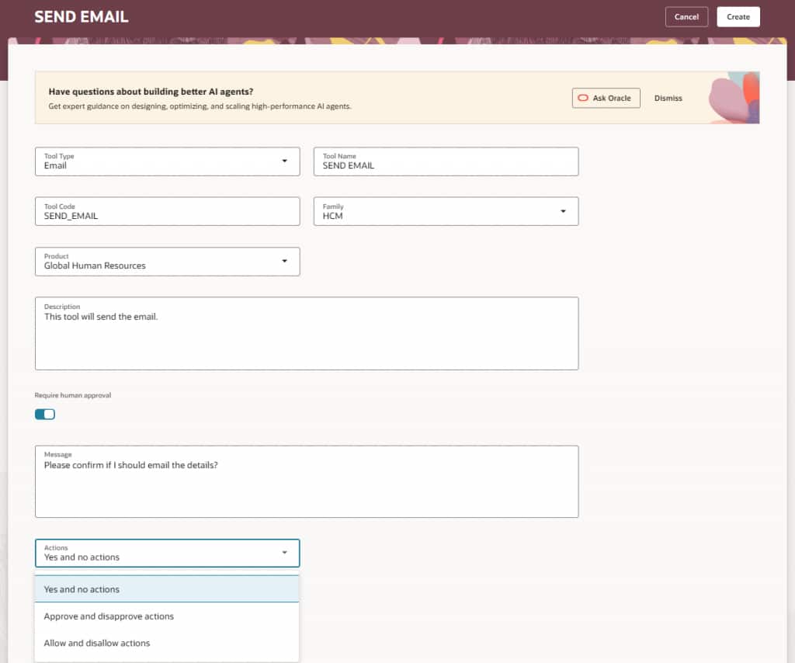Dismiss the AI agents banner
The width and height of the screenshot is (795, 663).
point(668,99)
